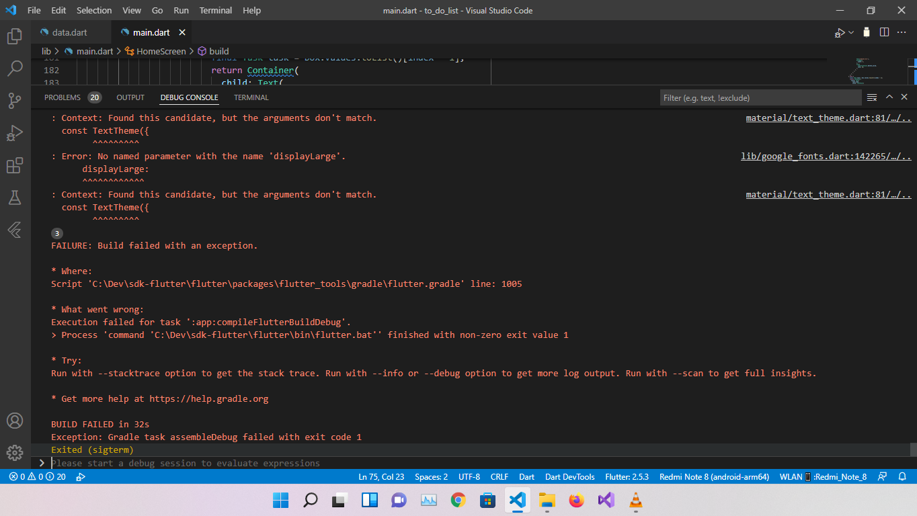
Task: Open the Accounts menu in activity bar
Action: click(15, 421)
